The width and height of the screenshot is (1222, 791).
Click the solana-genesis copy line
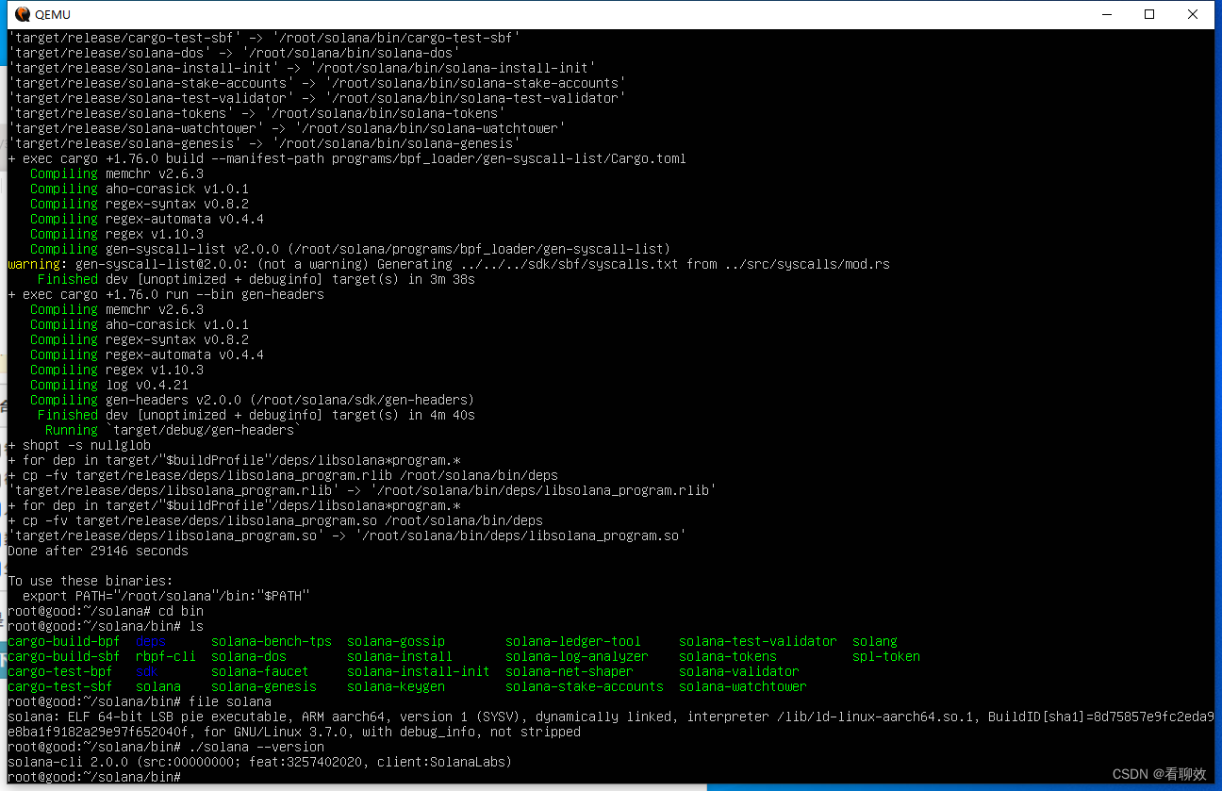tap(264, 143)
